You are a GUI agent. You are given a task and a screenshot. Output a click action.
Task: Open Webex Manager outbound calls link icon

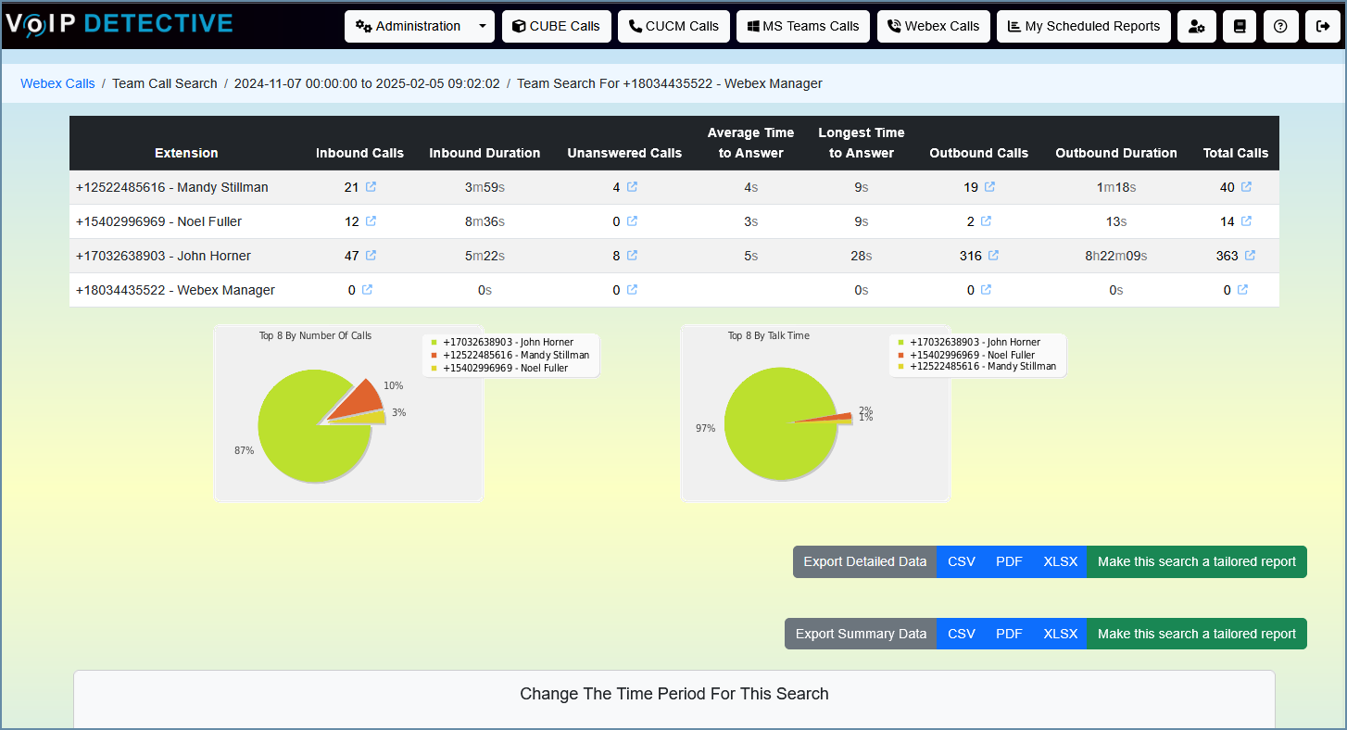(x=986, y=290)
